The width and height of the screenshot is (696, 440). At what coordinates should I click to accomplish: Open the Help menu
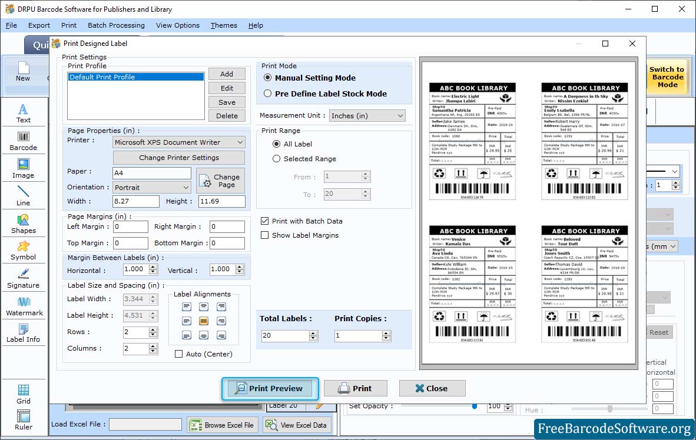[x=256, y=25]
